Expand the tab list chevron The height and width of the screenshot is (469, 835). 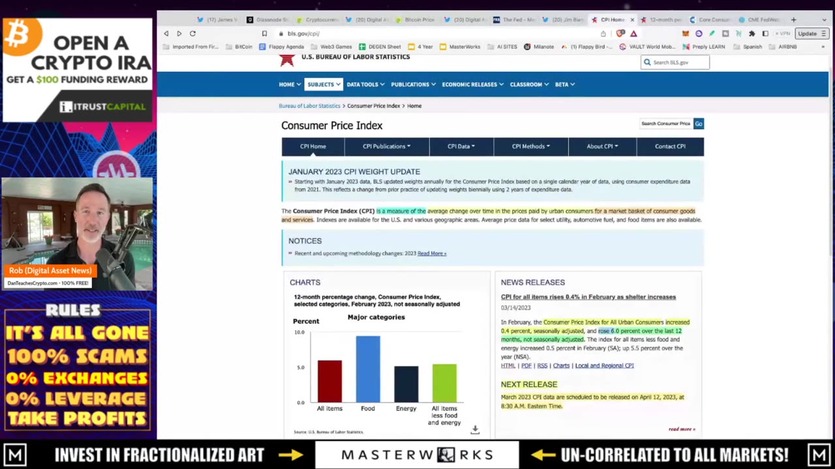825,20
